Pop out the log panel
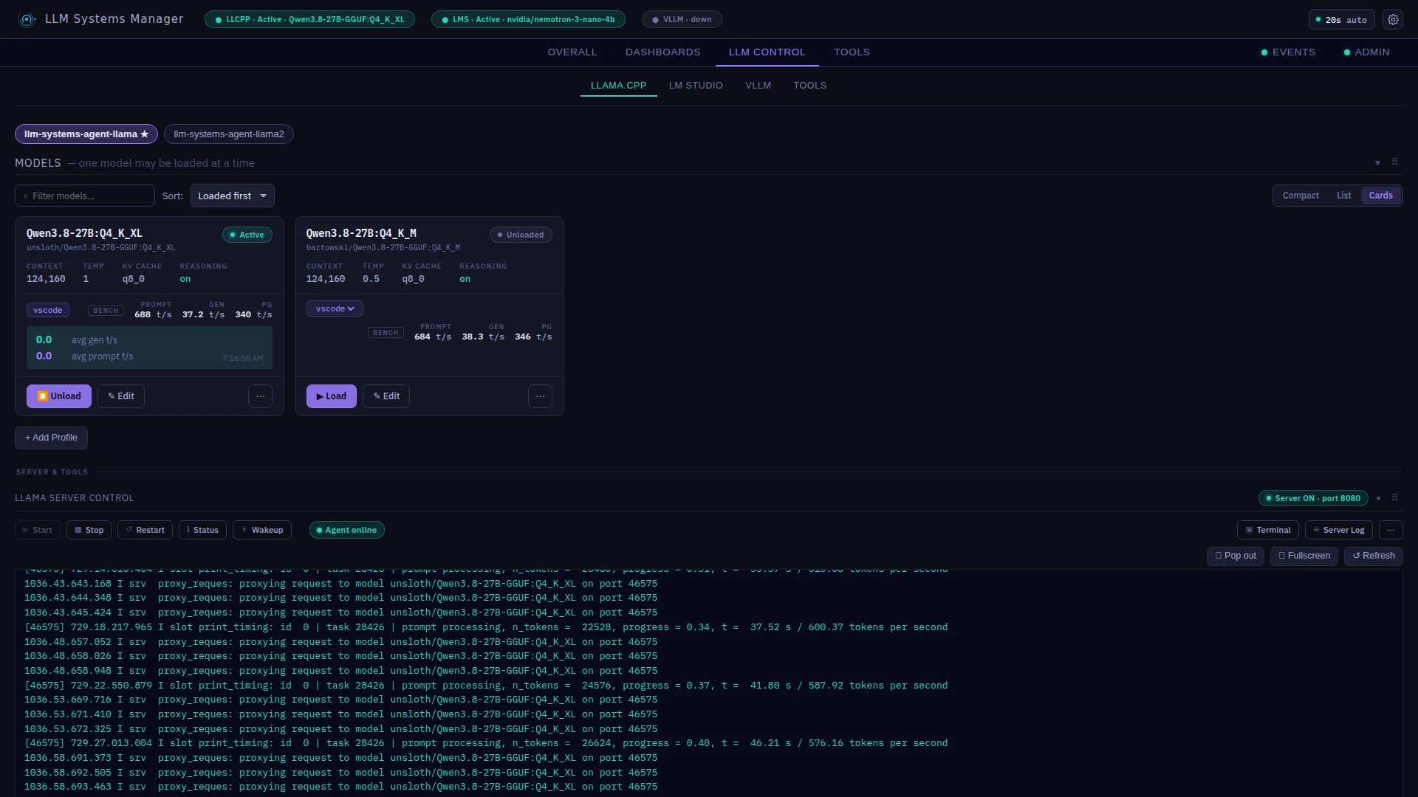The image size is (1418, 797). 1236,556
